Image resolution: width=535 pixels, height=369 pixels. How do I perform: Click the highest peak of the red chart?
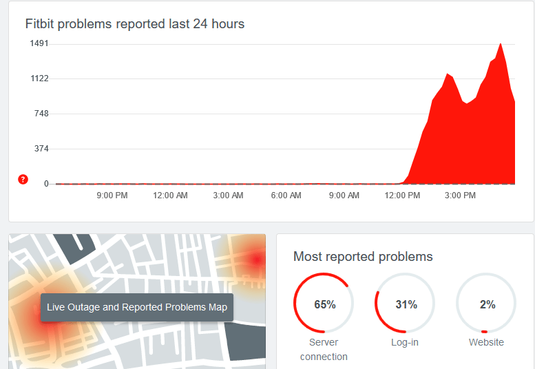tap(500, 45)
